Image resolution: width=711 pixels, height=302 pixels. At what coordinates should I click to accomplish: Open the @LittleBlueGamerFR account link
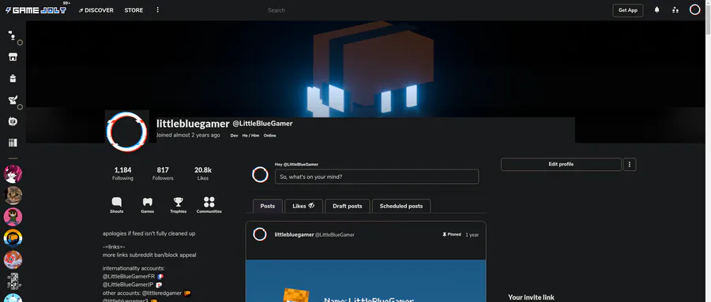129,276
